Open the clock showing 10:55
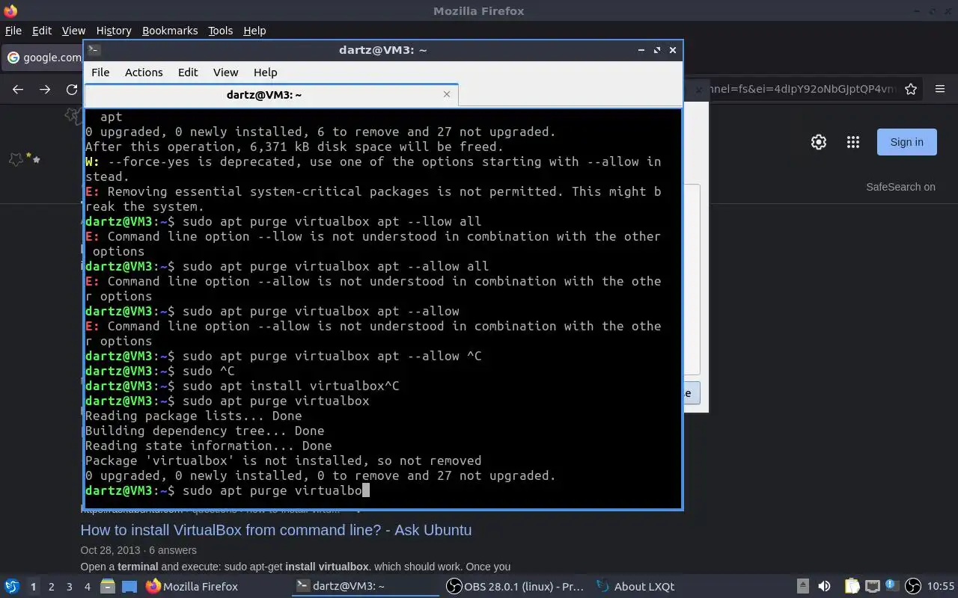This screenshot has width=958, height=598. click(x=941, y=586)
